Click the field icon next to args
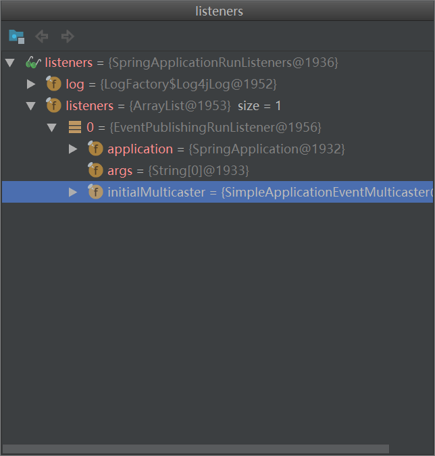The image size is (435, 456). [x=95, y=170]
